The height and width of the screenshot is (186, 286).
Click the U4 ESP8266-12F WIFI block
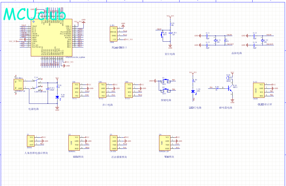pos(165,143)
